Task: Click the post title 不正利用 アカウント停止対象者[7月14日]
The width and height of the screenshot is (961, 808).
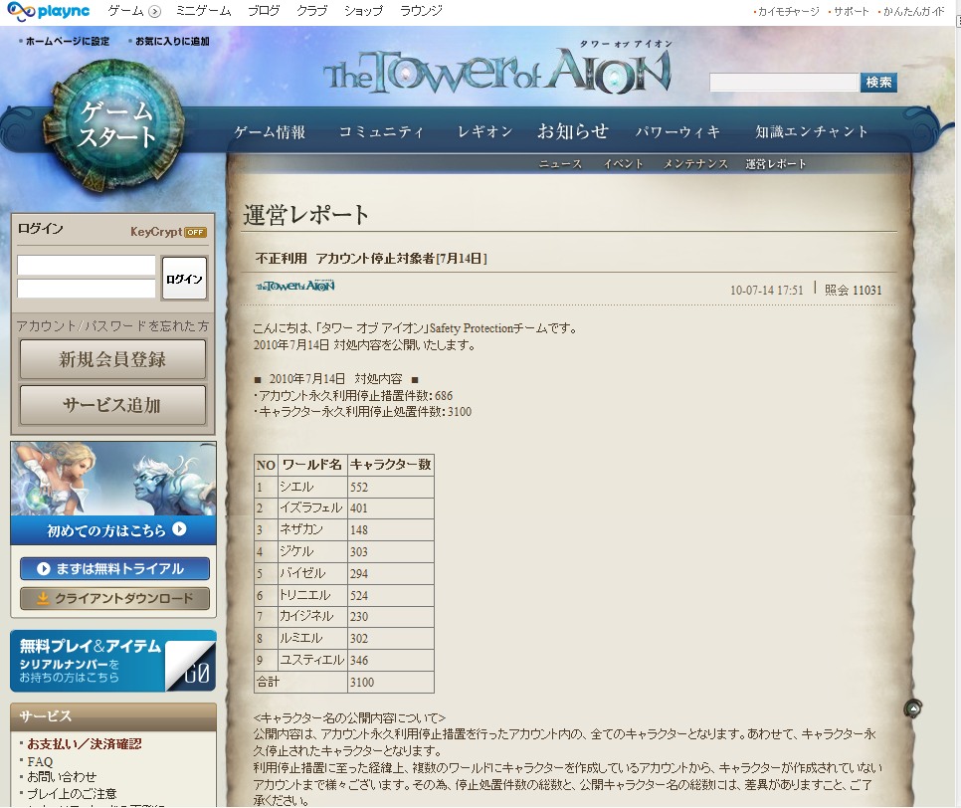Action: 371,258
